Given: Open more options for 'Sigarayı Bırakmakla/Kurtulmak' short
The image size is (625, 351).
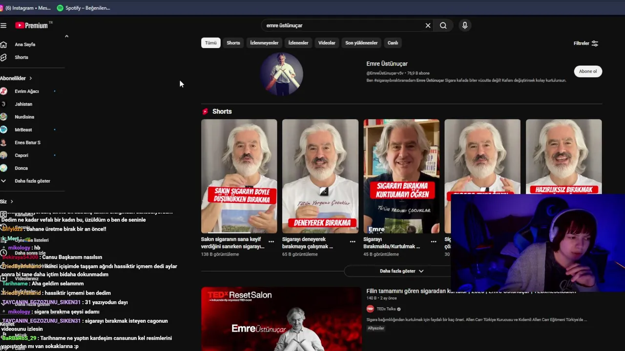Looking at the screenshot, I should point(433,241).
